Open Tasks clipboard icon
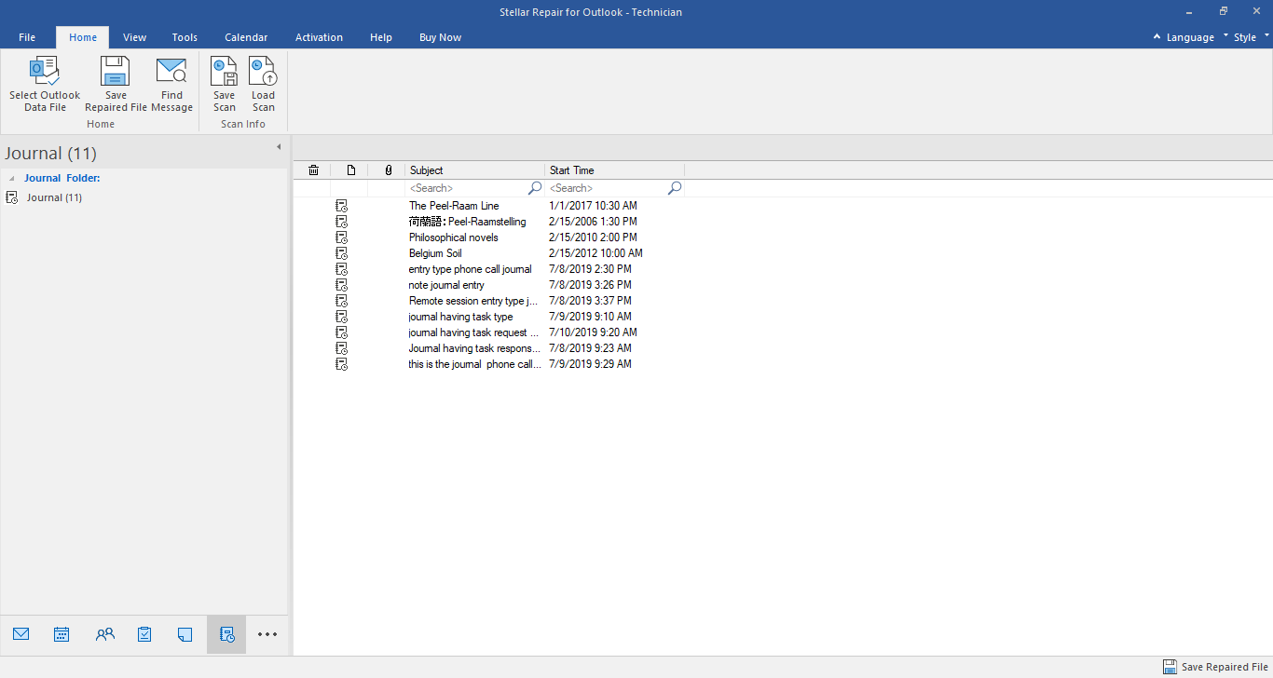1273x678 pixels. click(144, 634)
